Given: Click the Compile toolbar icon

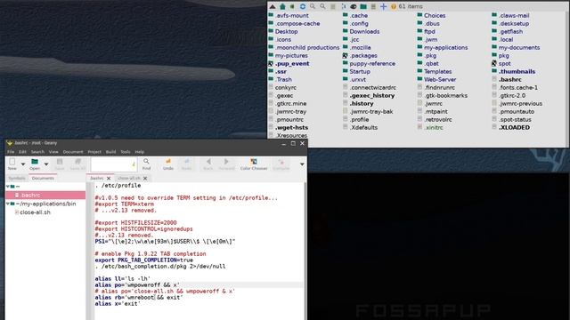Looking at the screenshot, I should point(281,164).
